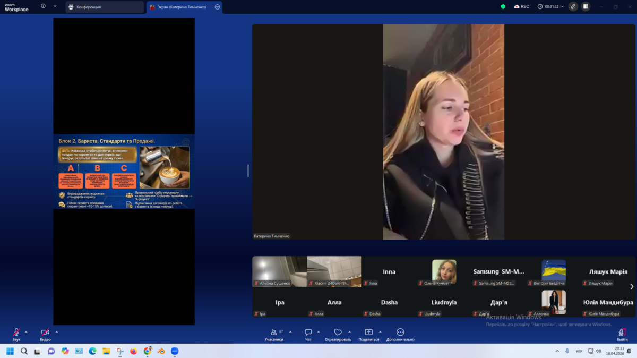Expand audio options arrow next to Звук
The image size is (637, 358).
pos(26,332)
